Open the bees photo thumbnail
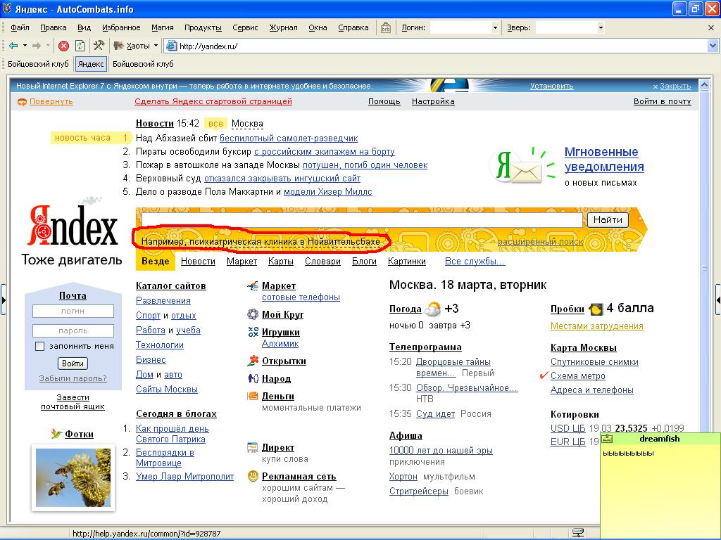721x540 pixels. click(x=73, y=477)
